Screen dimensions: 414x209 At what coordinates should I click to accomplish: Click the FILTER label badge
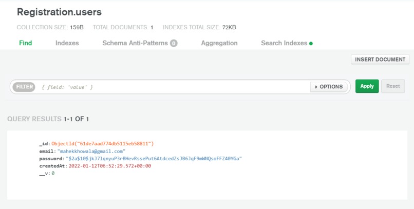[x=24, y=87]
